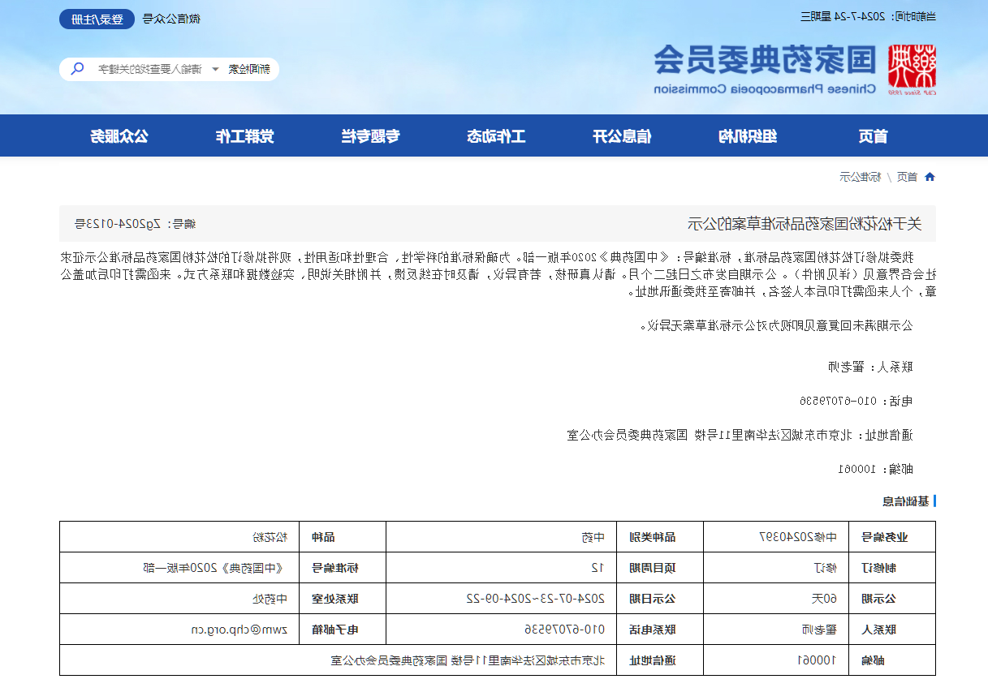
Task: Click the 关于松花粉国家药品标准草案的公示 title
Action: 805,224
